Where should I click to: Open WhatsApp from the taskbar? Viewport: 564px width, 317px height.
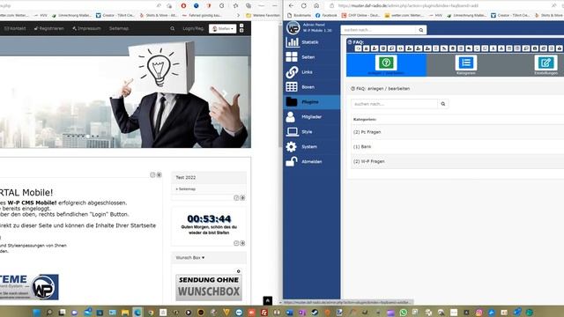pos(403,312)
